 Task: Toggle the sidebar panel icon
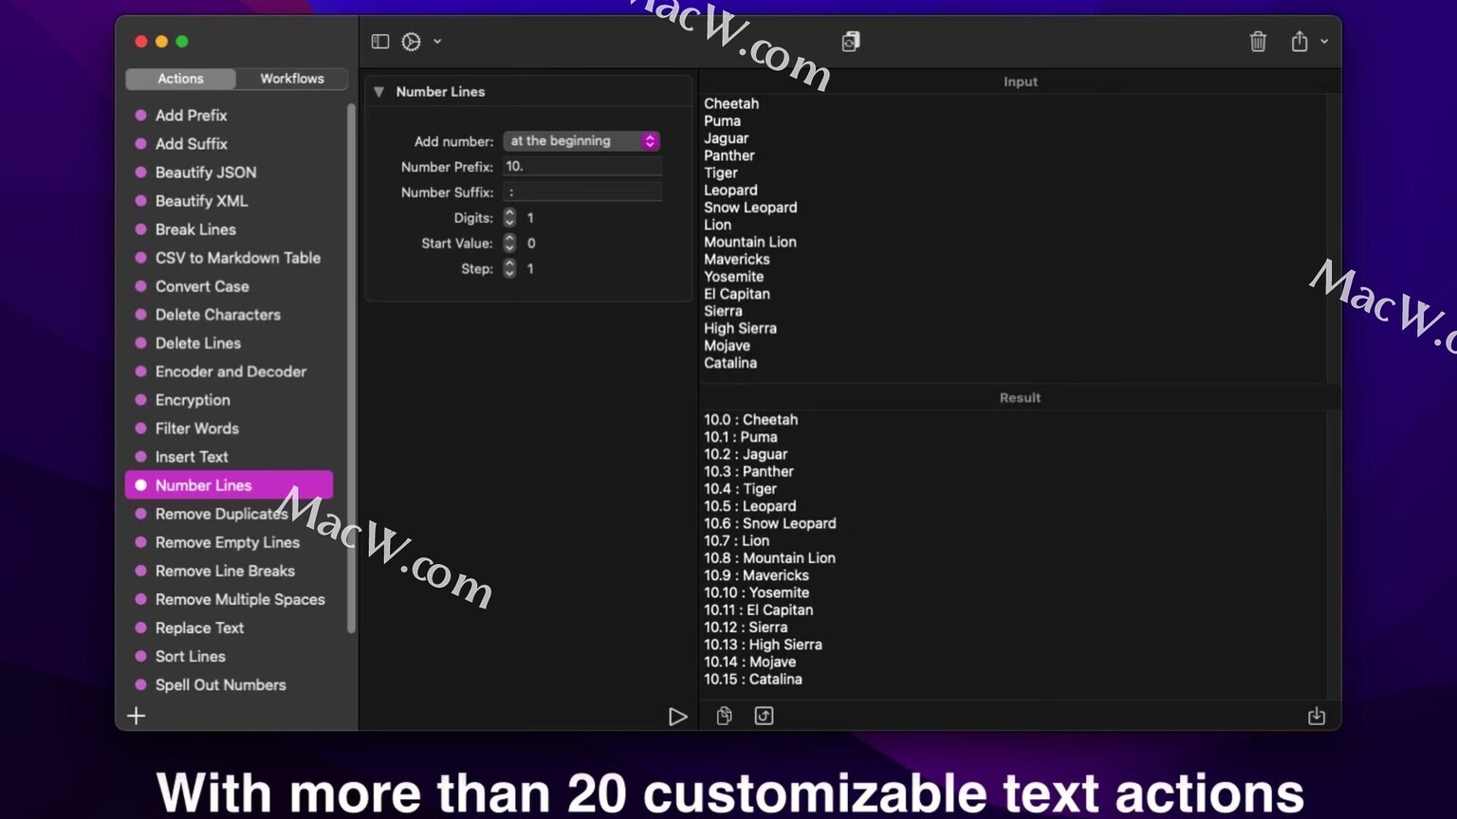[x=380, y=42]
